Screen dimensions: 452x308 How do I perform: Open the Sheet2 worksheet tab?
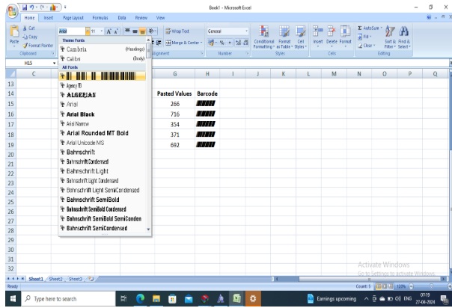point(55,279)
